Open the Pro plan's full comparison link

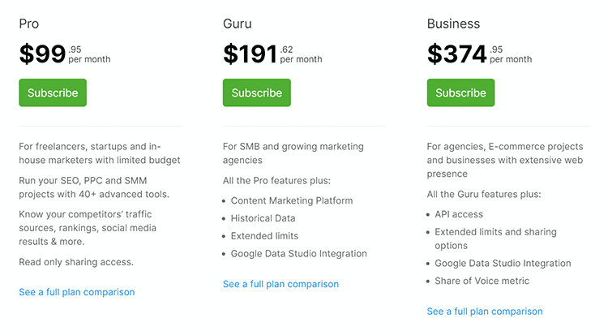pyautogui.click(x=76, y=292)
